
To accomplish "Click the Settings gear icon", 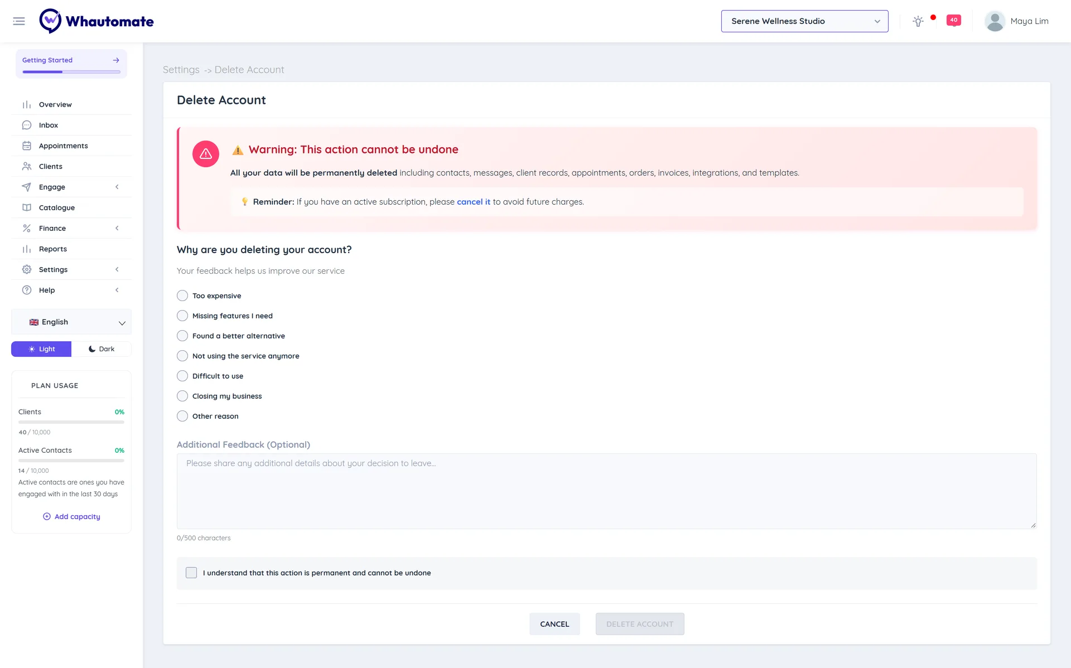I will (27, 270).
